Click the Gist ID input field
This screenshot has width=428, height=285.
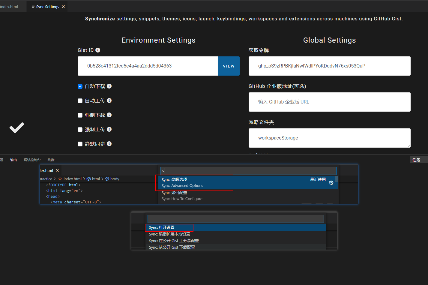(148, 66)
